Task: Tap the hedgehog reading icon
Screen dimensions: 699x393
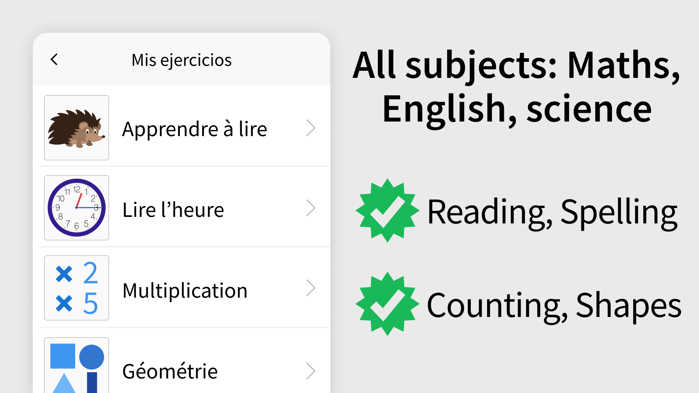Action: coord(76,128)
